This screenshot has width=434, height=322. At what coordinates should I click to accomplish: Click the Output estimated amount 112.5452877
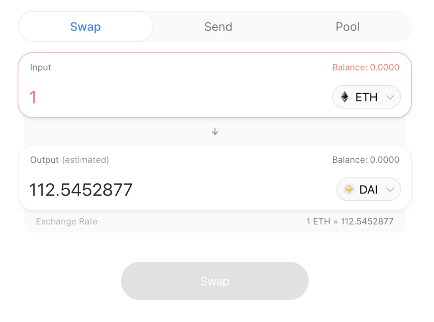[81, 189]
